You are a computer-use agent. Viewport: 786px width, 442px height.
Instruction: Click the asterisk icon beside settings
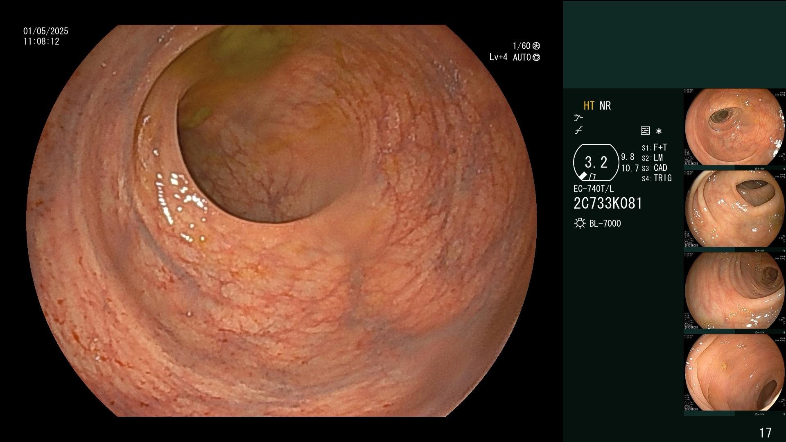659,131
